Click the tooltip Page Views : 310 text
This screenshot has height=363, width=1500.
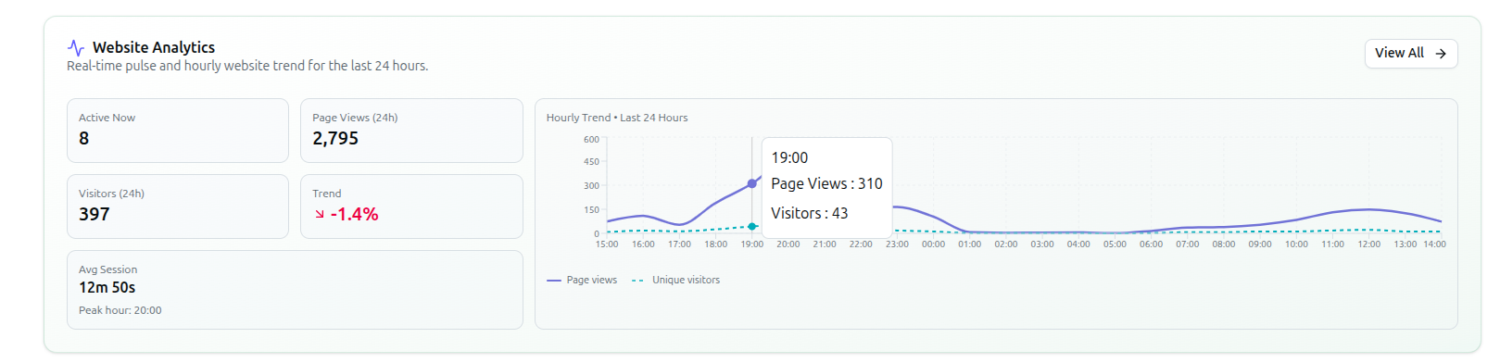(826, 183)
